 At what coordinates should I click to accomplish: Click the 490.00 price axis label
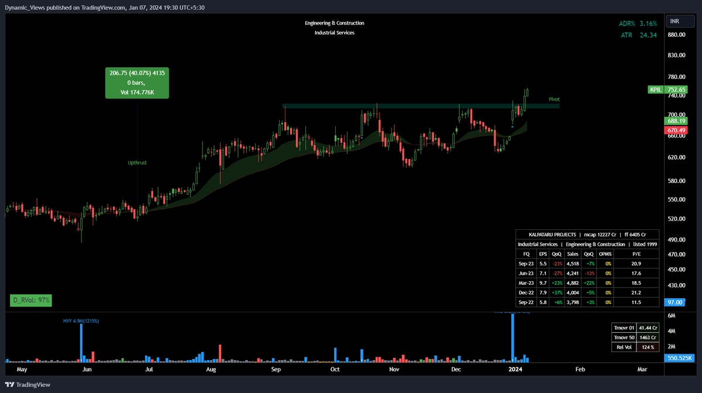click(x=676, y=239)
